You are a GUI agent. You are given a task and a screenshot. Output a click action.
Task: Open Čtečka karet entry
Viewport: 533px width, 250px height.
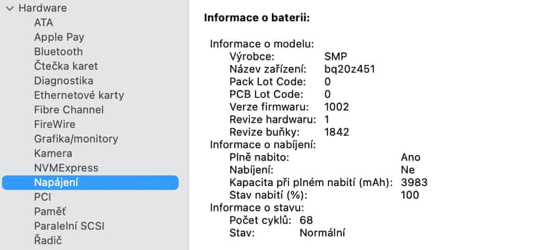[66, 66]
